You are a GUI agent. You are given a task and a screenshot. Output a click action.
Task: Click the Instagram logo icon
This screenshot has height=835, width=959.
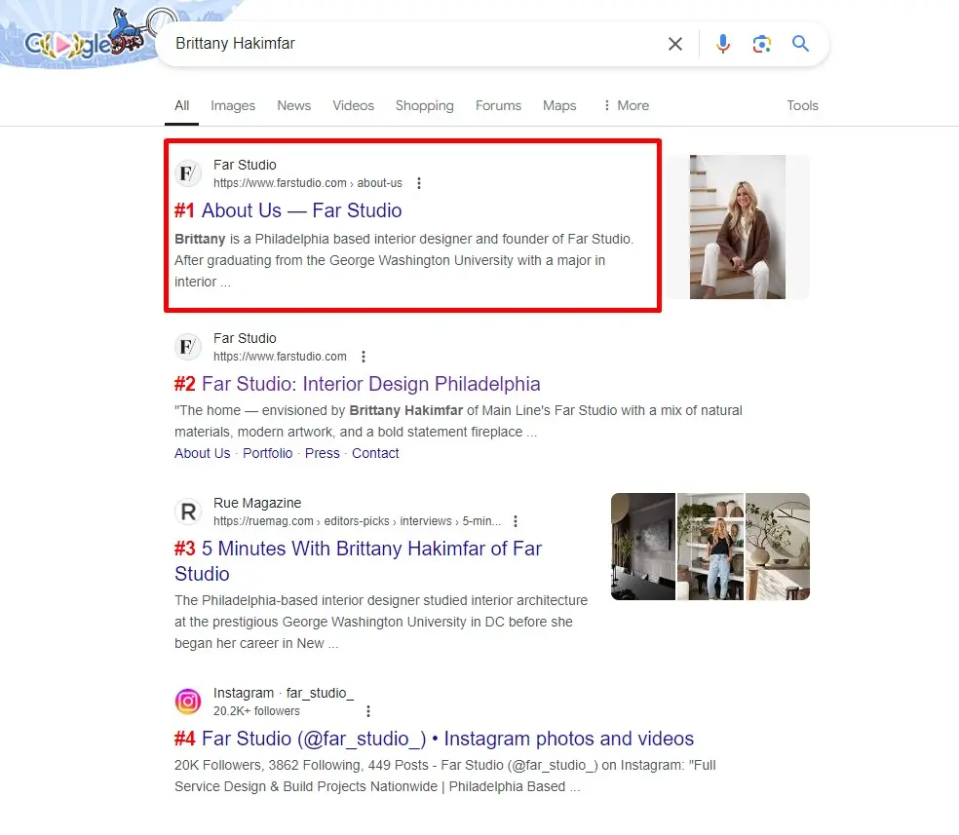point(188,702)
